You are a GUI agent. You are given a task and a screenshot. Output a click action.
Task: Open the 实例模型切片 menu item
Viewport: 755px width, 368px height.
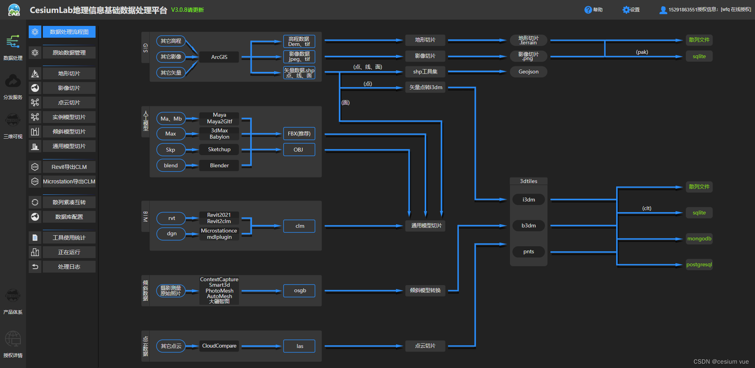(x=69, y=117)
